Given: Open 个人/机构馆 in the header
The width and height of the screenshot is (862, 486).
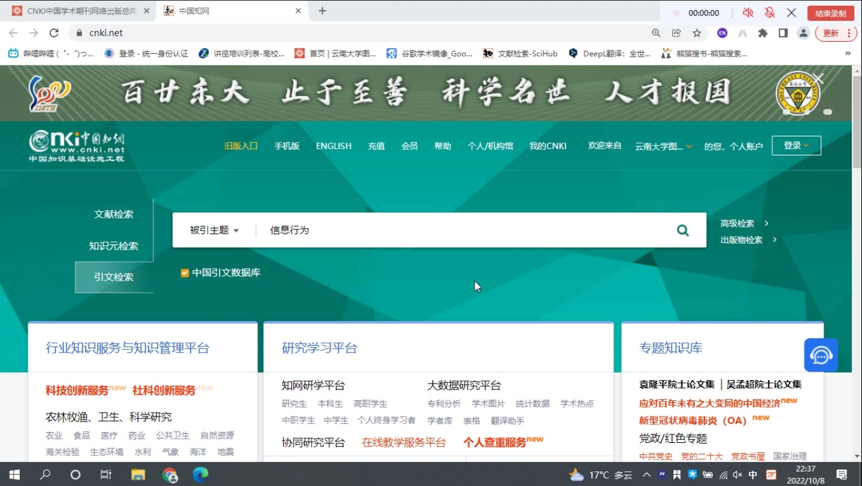Looking at the screenshot, I should pyautogui.click(x=490, y=146).
